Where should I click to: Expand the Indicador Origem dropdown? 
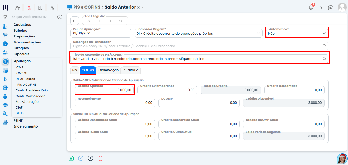(x=258, y=33)
